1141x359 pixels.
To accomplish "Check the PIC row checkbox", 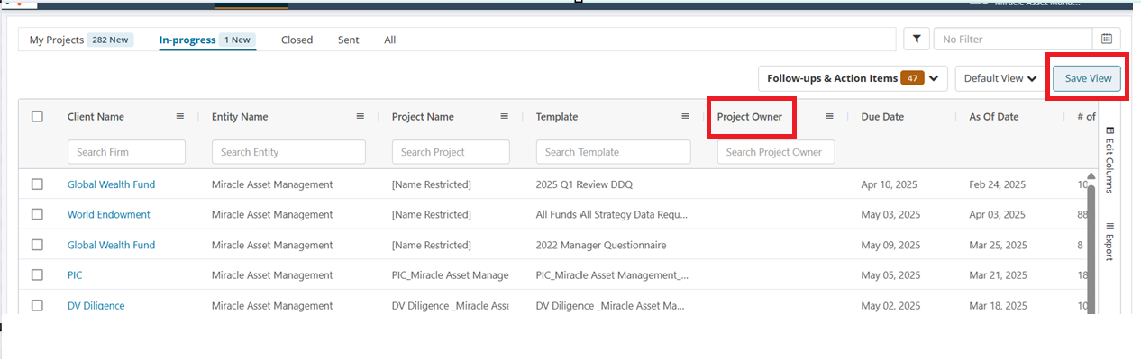I will pos(37,274).
